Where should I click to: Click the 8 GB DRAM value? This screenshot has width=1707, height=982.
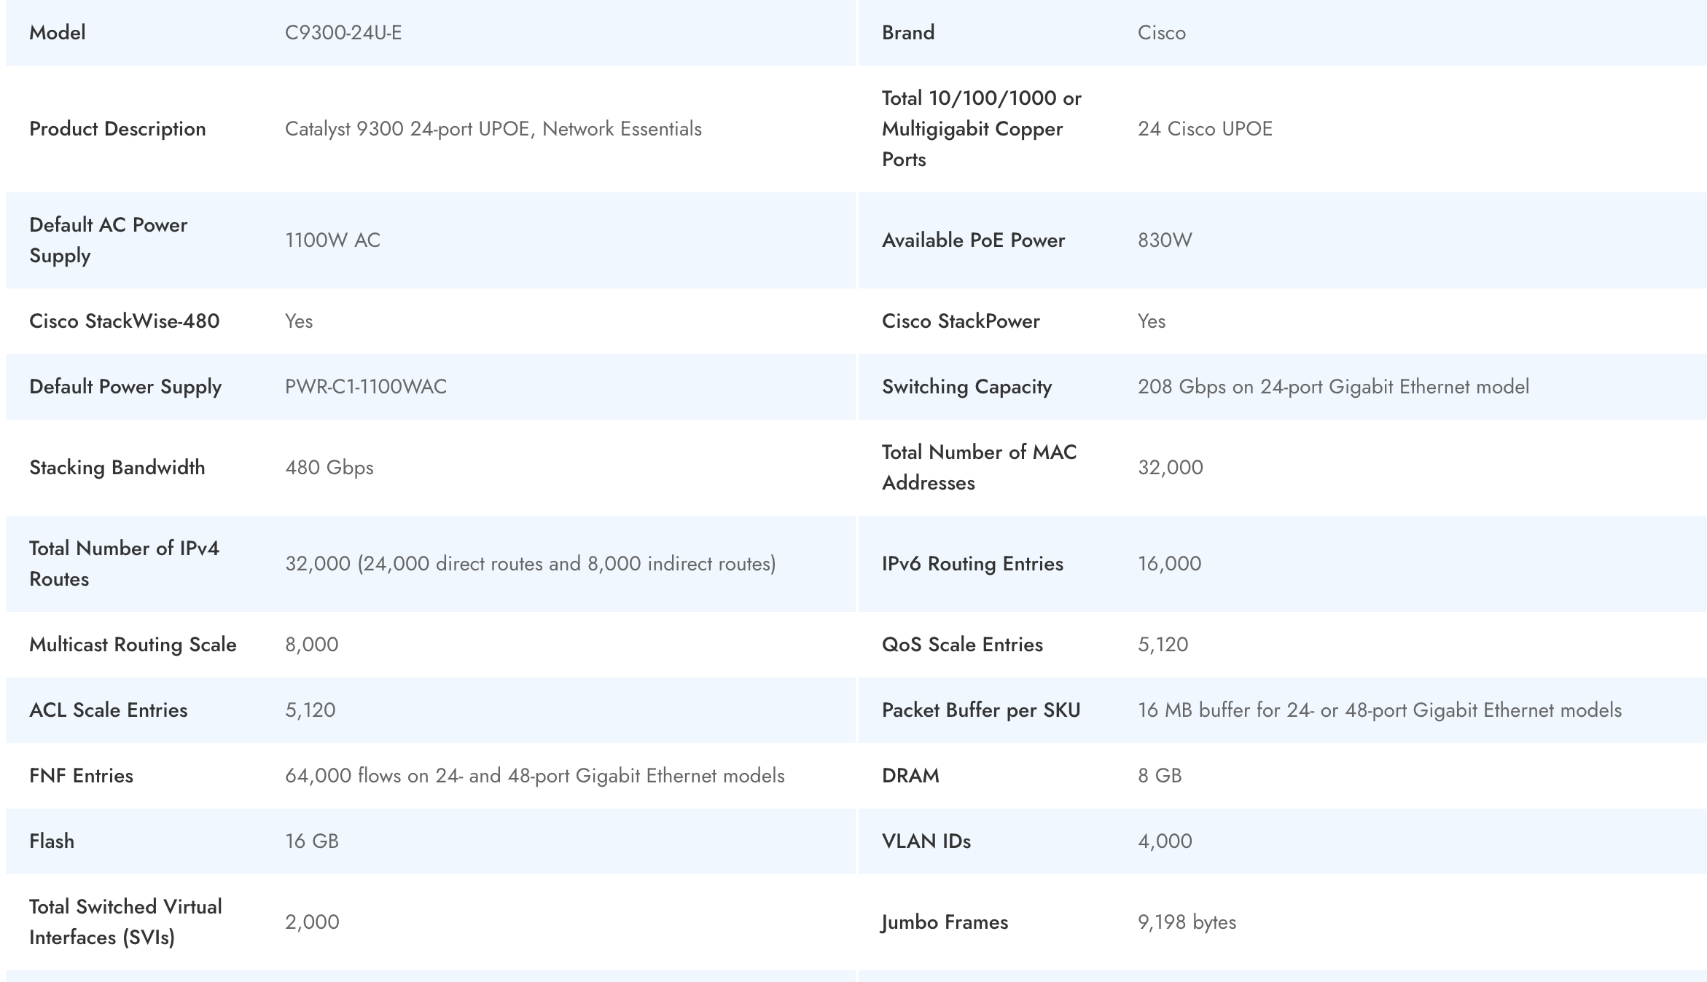click(x=1160, y=776)
